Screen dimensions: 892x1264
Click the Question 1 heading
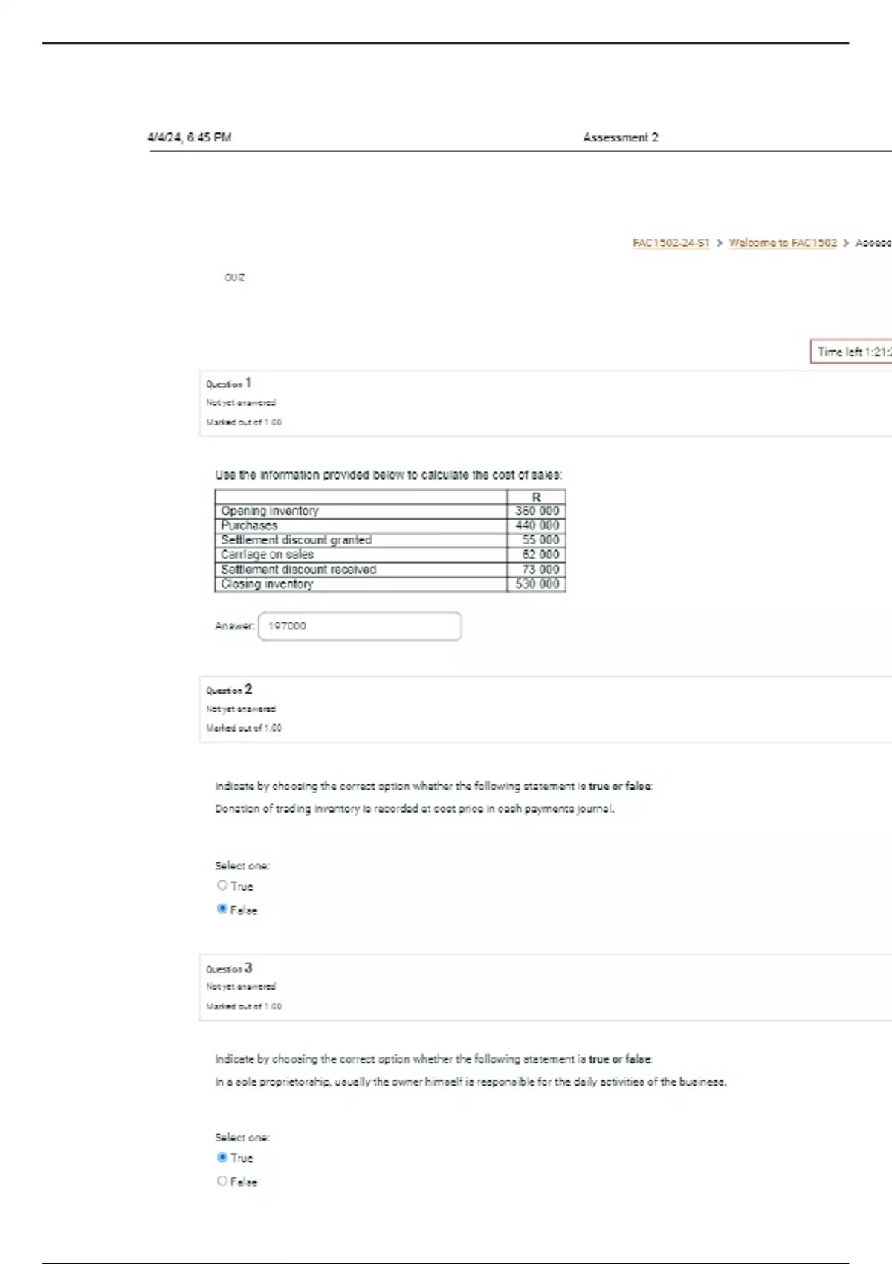coord(229,384)
